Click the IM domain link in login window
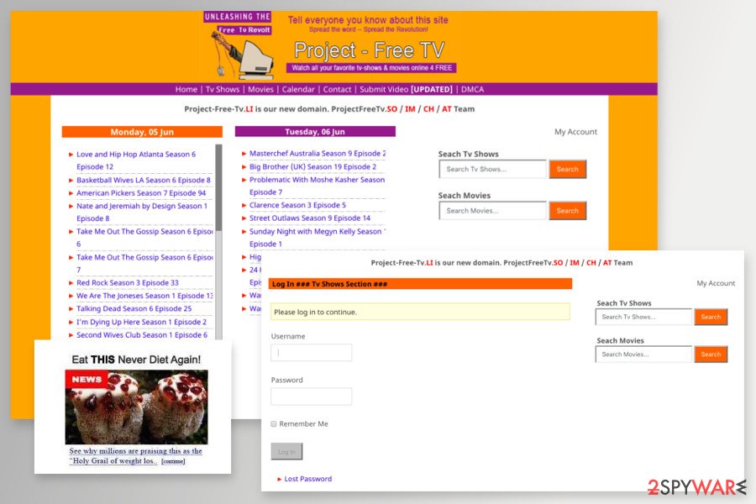The image size is (756, 504). point(575,263)
